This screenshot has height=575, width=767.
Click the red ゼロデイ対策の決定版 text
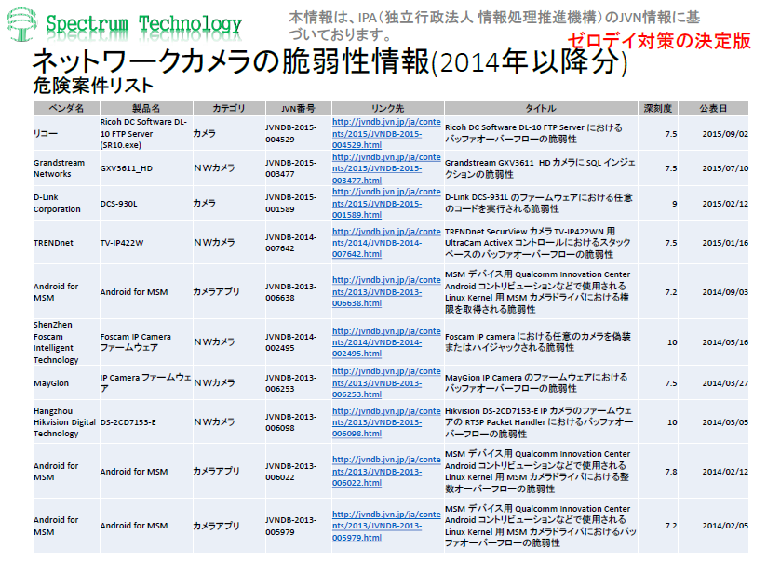click(659, 41)
